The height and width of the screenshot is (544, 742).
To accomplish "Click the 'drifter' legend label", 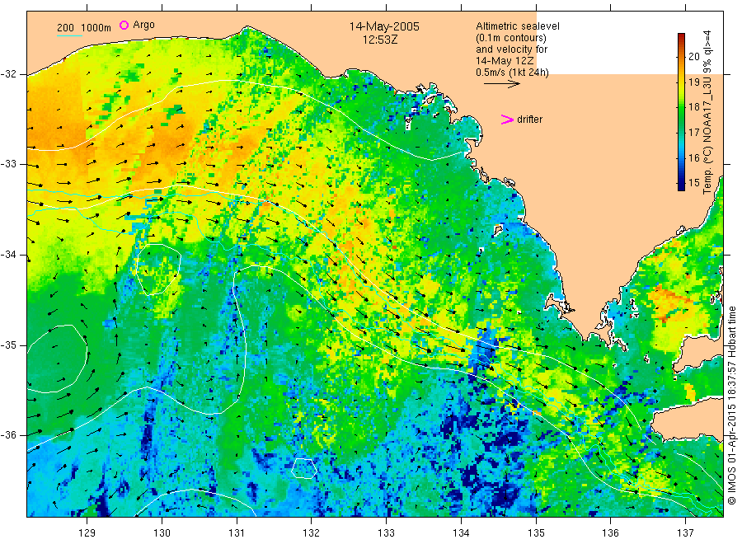I will tap(529, 120).
